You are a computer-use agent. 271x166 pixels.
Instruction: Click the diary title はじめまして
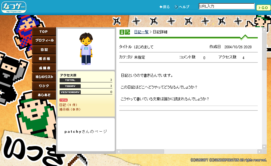tap(144, 47)
